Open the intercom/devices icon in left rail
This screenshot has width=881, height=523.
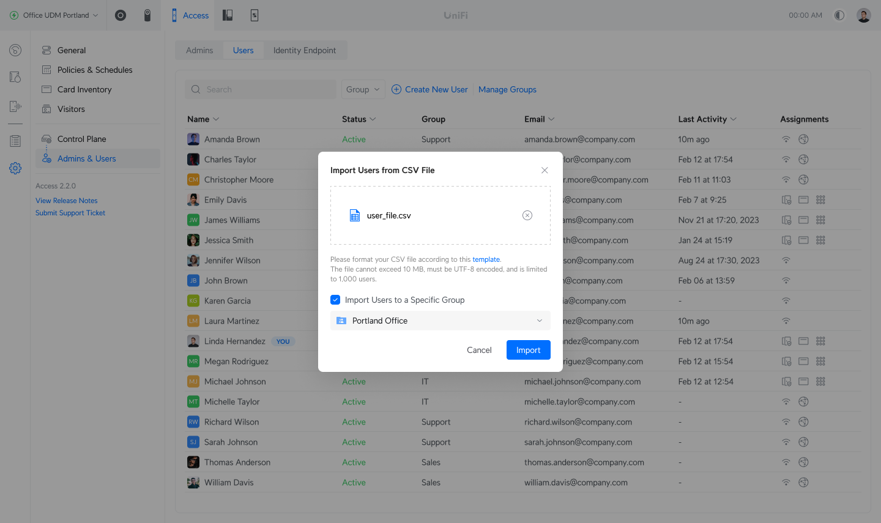tap(15, 106)
